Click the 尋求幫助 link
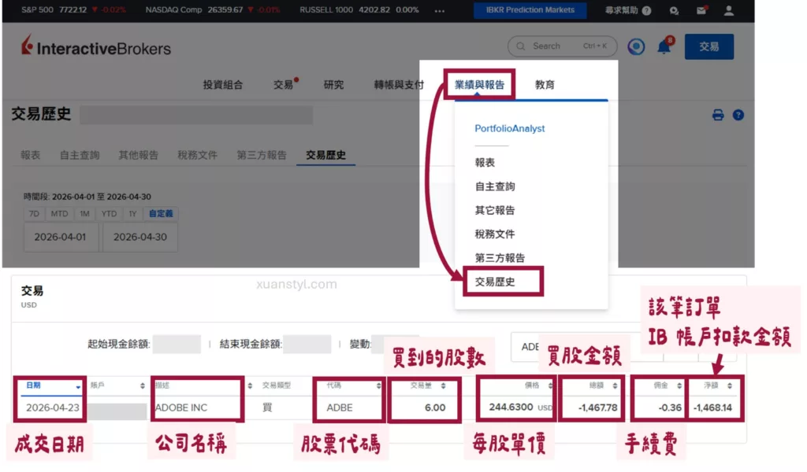This screenshot has width=807, height=472. [621, 10]
